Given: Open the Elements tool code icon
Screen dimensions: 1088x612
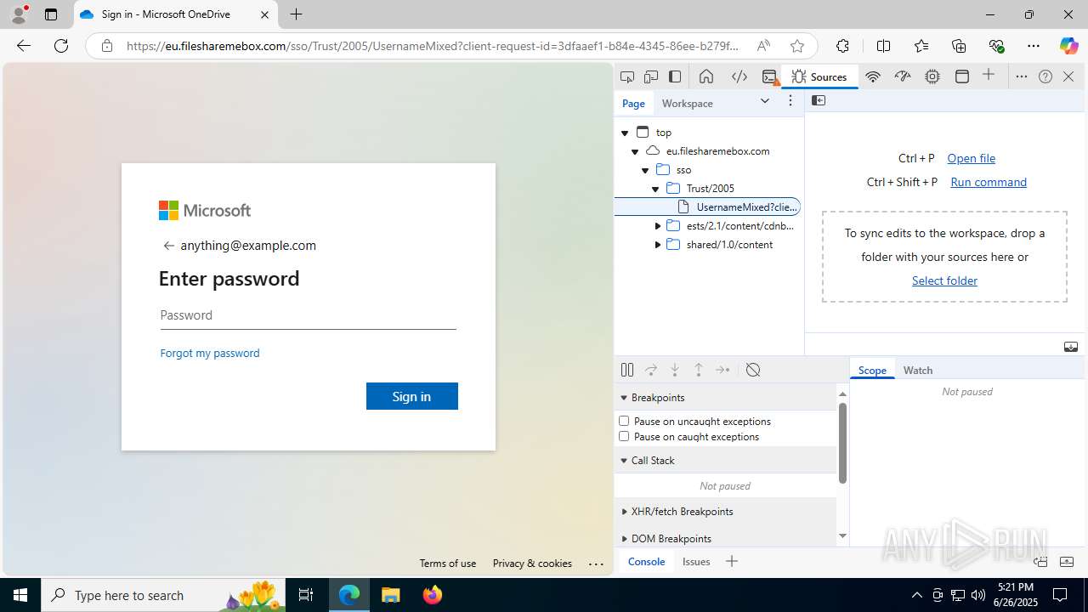Looking at the screenshot, I should point(739,76).
